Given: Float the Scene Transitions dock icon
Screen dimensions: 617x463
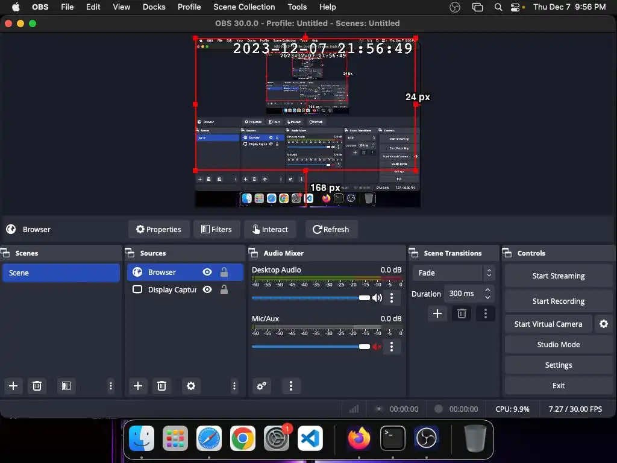Looking at the screenshot, I should coord(413,253).
